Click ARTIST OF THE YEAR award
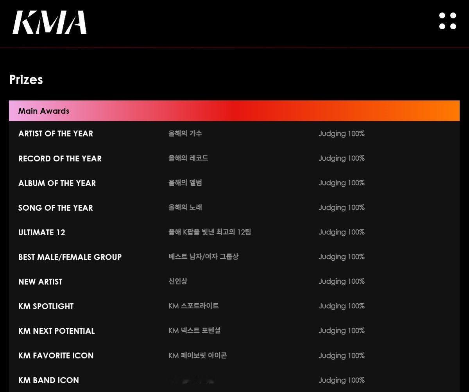 pyautogui.click(x=55, y=134)
